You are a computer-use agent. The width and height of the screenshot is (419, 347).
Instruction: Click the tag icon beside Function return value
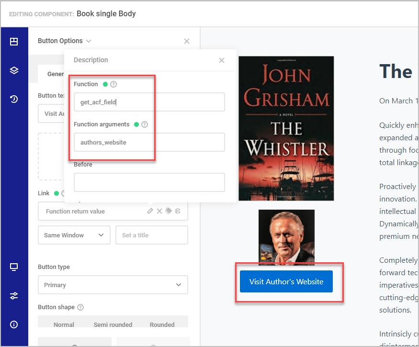click(x=169, y=211)
